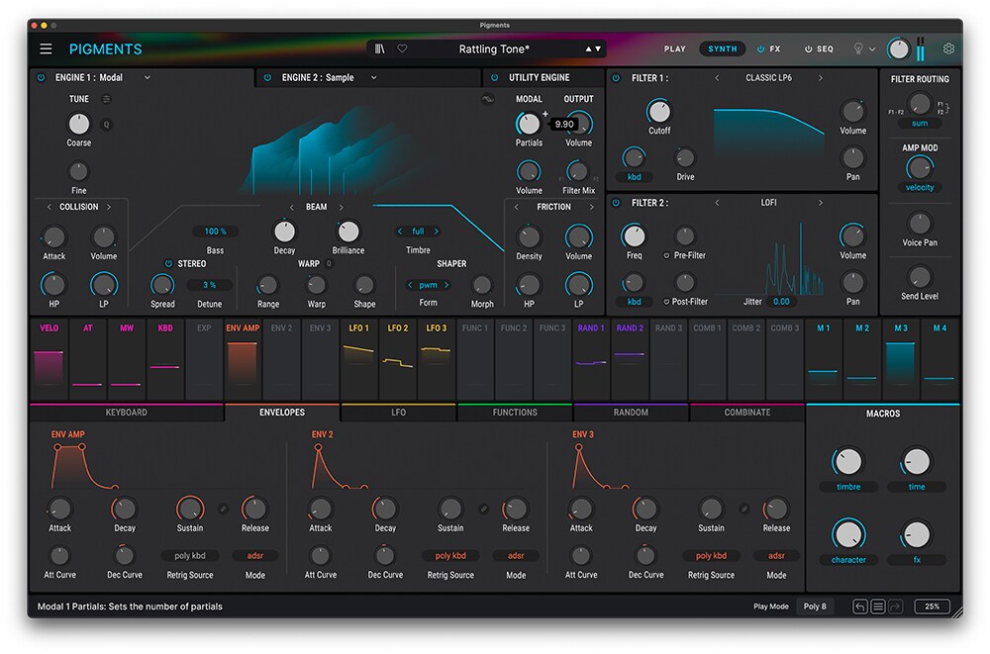Enable the Pre-Filter option in Filter 2
This screenshot has height=654, width=990.
[666, 255]
